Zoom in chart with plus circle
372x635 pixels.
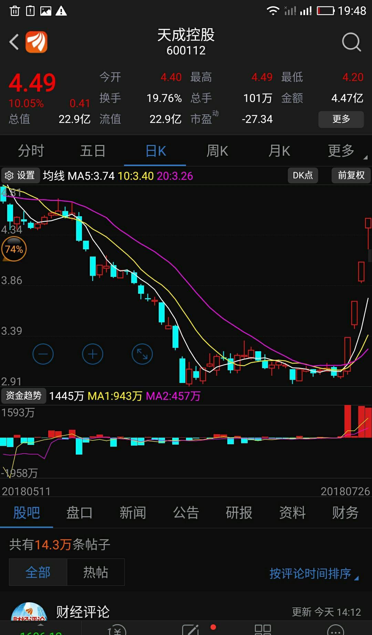[x=93, y=354]
